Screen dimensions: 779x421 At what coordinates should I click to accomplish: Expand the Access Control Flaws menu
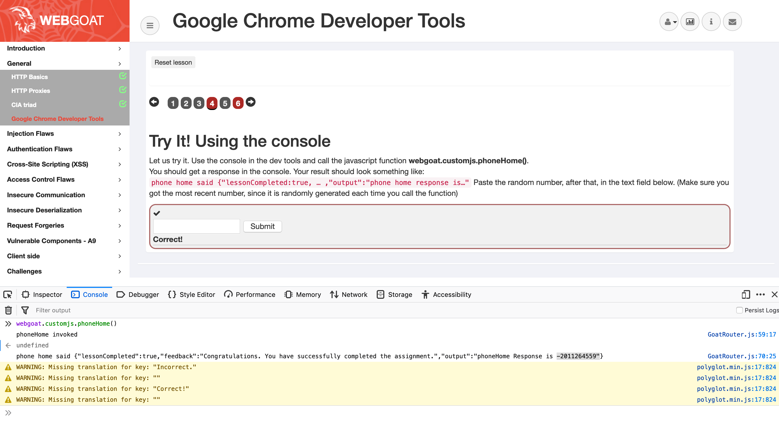[x=65, y=180]
